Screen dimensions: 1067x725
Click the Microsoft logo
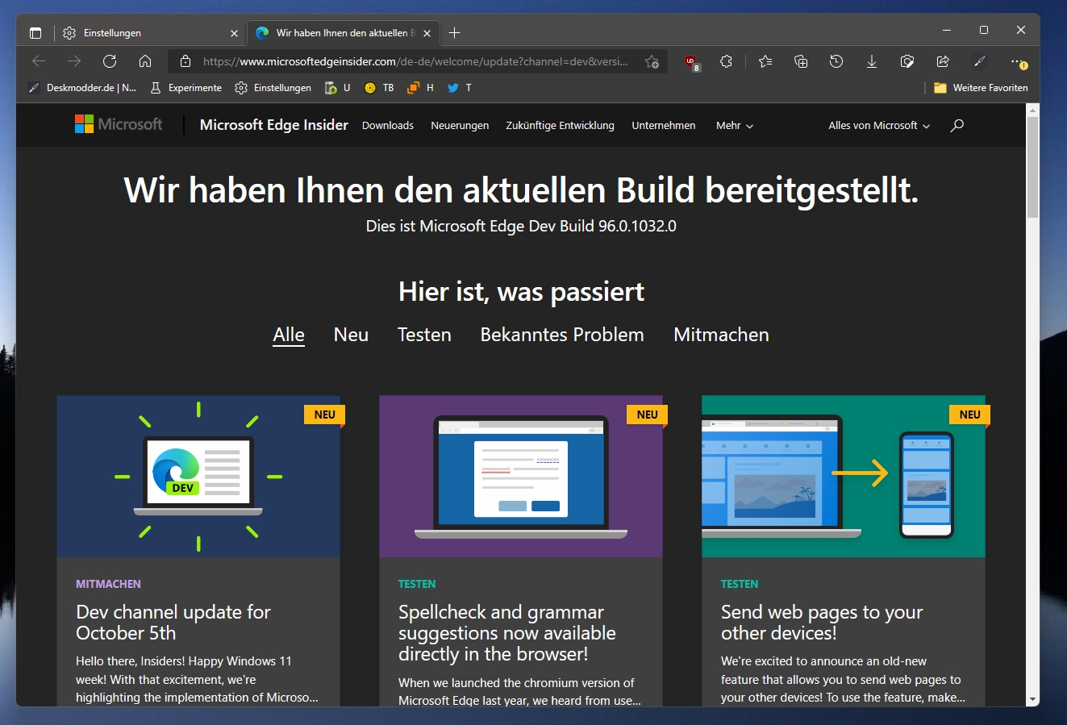(x=119, y=124)
